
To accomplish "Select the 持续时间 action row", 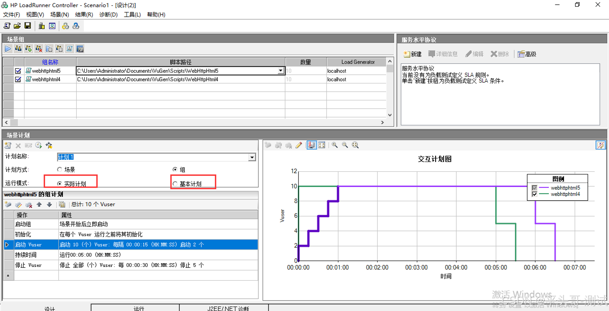I will click(x=131, y=255).
